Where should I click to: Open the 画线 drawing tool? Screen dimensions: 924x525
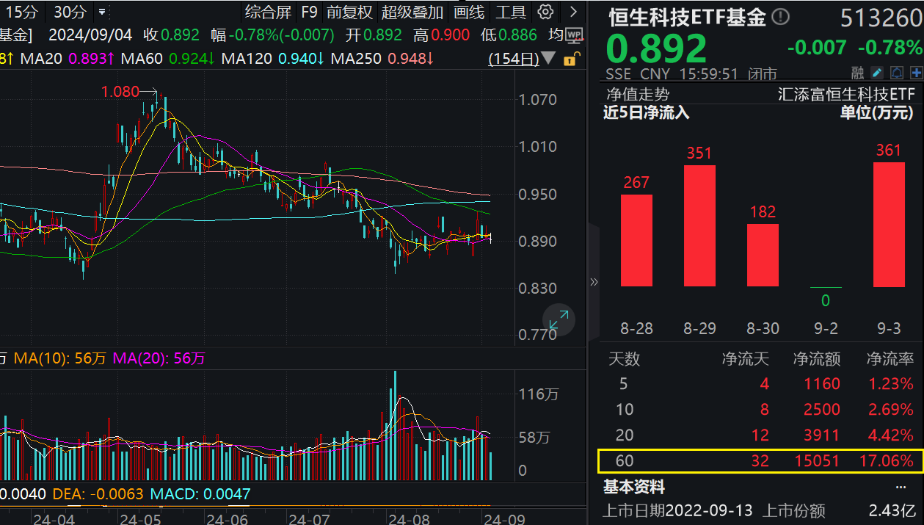pos(467,12)
